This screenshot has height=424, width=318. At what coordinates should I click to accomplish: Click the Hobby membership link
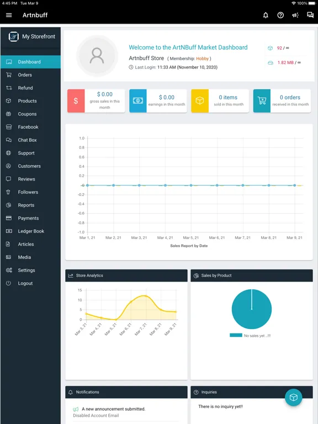(x=202, y=59)
